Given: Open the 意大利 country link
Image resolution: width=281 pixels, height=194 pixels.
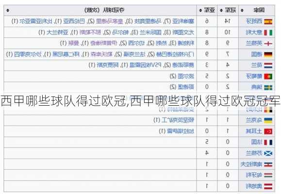Looking at the screenshot, I should pyautogui.click(x=254, y=32).
